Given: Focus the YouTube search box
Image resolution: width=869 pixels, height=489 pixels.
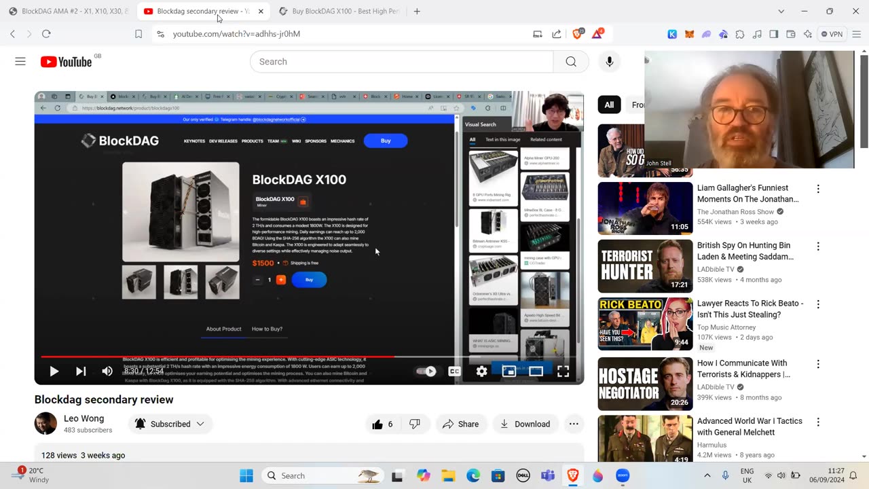Looking at the screenshot, I should (x=401, y=62).
